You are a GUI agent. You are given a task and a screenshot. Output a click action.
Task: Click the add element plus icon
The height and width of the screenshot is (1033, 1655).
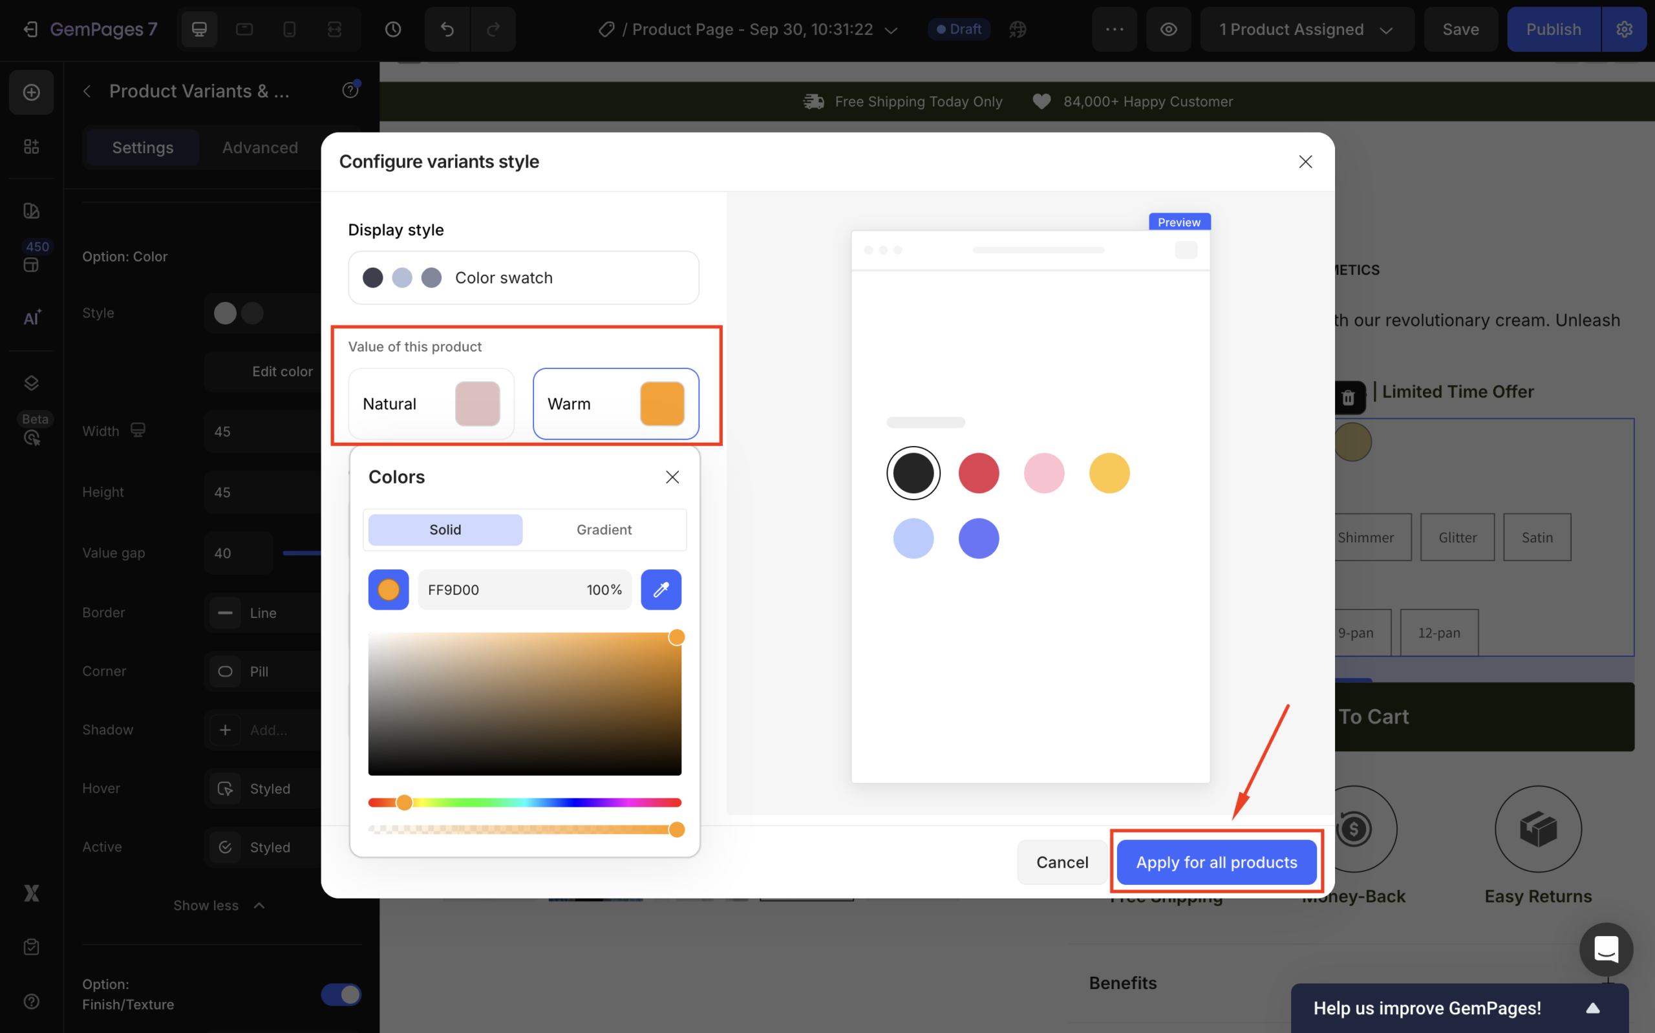coord(32,92)
